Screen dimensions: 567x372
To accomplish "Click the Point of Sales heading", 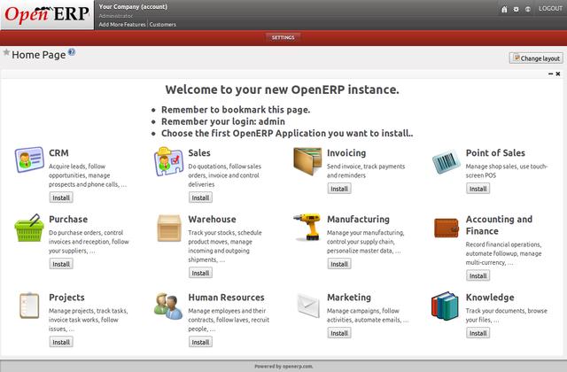I will pyautogui.click(x=495, y=152).
